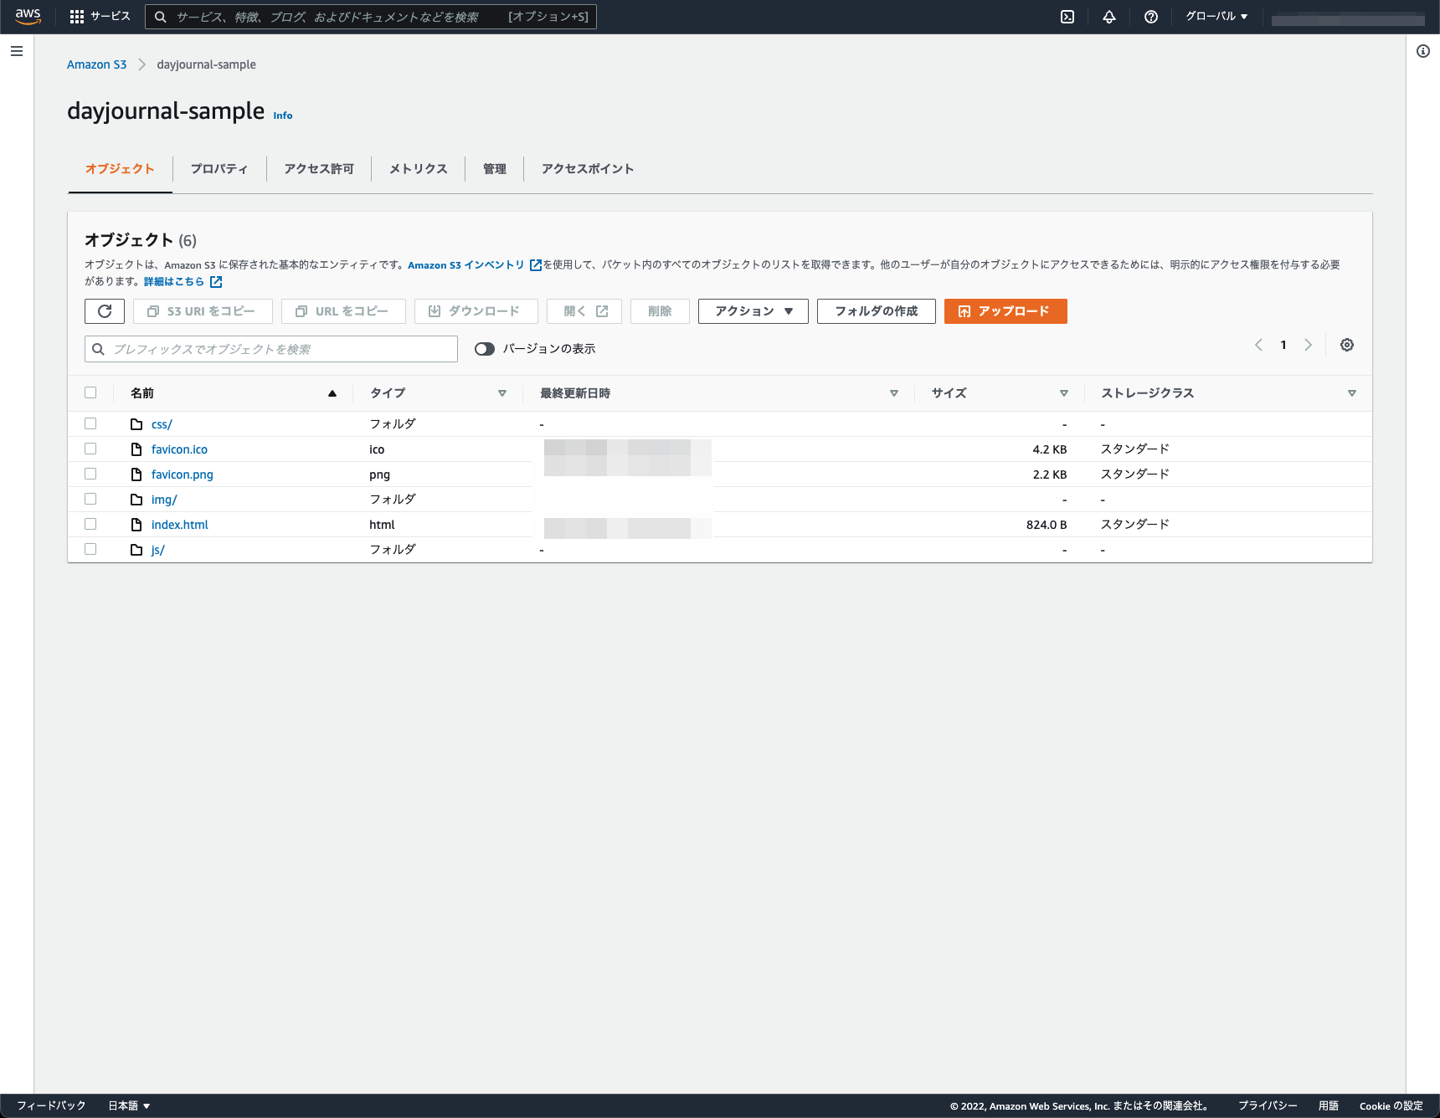Sort by 最終更新日時 column arrow
The height and width of the screenshot is (1118, 1440).
(894, 393)
